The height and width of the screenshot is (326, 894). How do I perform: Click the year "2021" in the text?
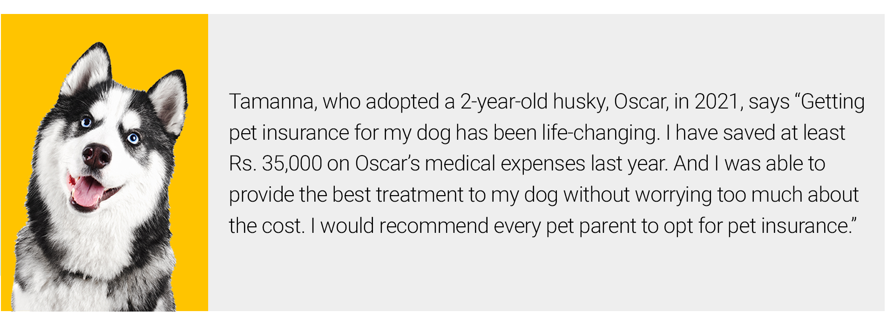point(717,102)
